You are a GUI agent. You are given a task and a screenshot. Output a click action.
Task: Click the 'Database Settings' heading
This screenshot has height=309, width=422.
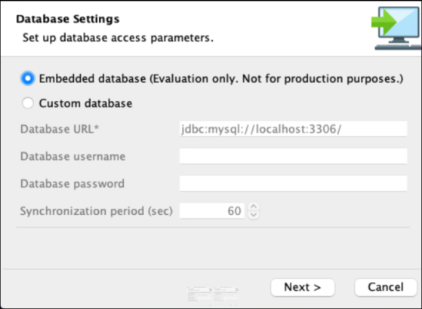pos(67,19)
